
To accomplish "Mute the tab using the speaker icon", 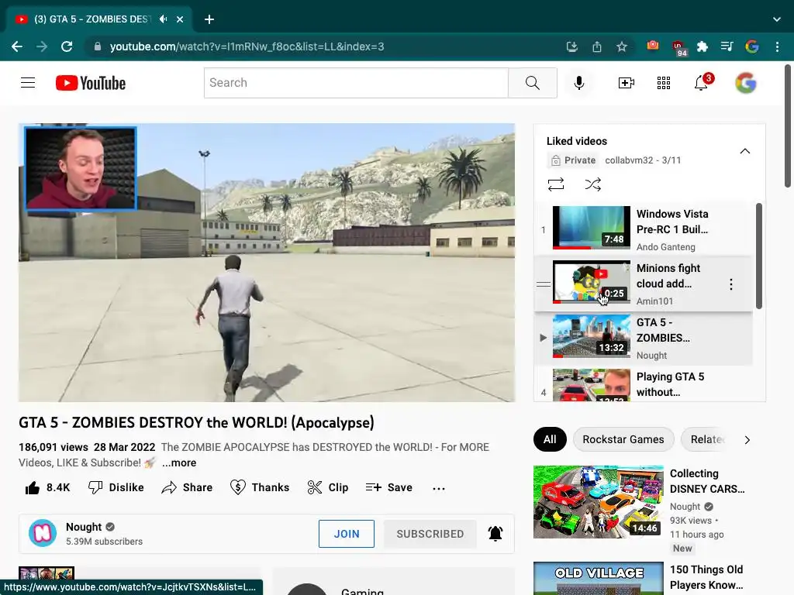I will (x=163, y=19).
